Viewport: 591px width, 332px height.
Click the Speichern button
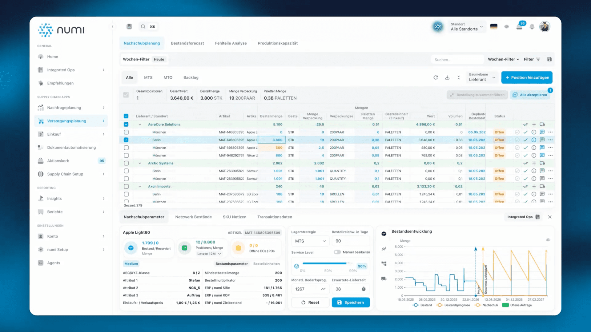[351, 302]
